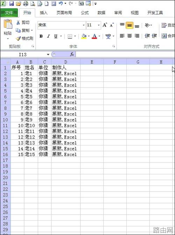Select cell with header 制作人
175x235 pixels.
[x=66, y=67]
